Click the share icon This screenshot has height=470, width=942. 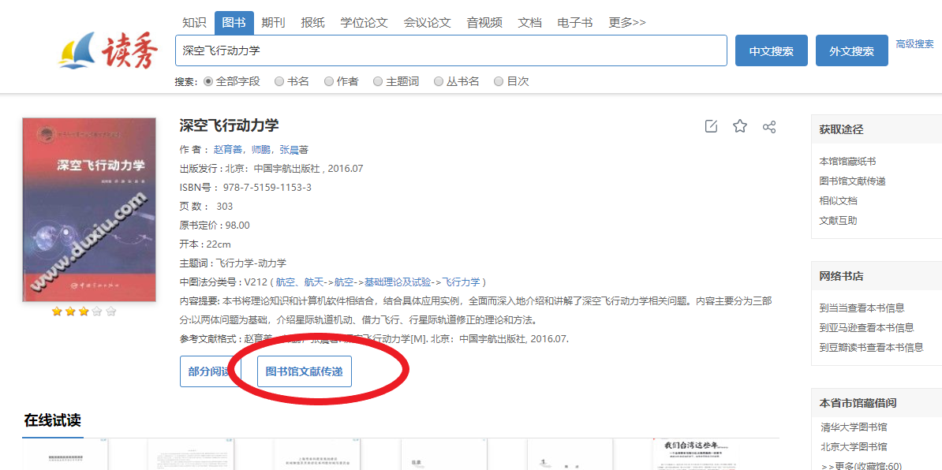[x=769, y=126]
